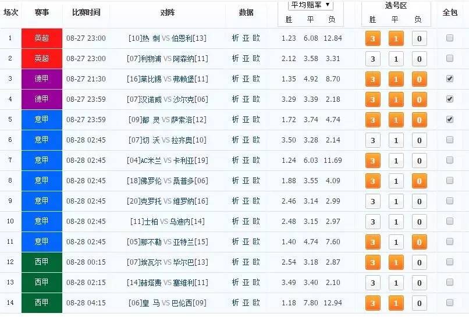Screen dimensions: 469x317
Task: Open the 平均赔率 odds dropdown
Action: (311, 5)
